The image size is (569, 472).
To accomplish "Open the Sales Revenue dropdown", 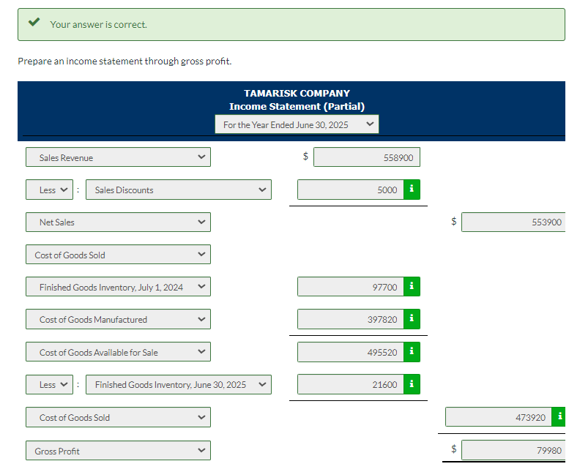I will pos(119,157).
